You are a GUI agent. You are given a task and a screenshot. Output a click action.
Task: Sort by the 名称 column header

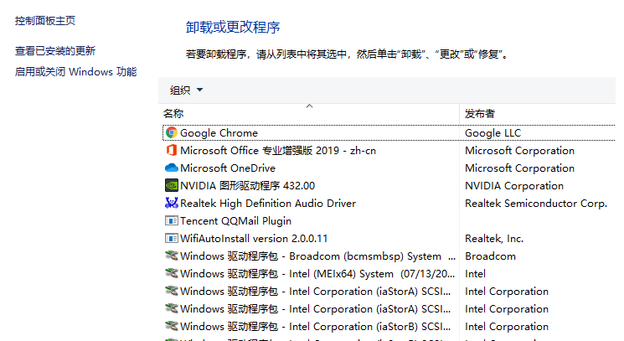(173, 113)
